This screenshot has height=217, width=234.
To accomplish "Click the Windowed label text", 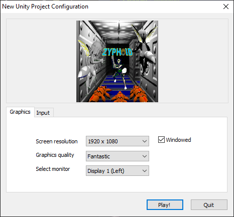I will coord(178,140).
